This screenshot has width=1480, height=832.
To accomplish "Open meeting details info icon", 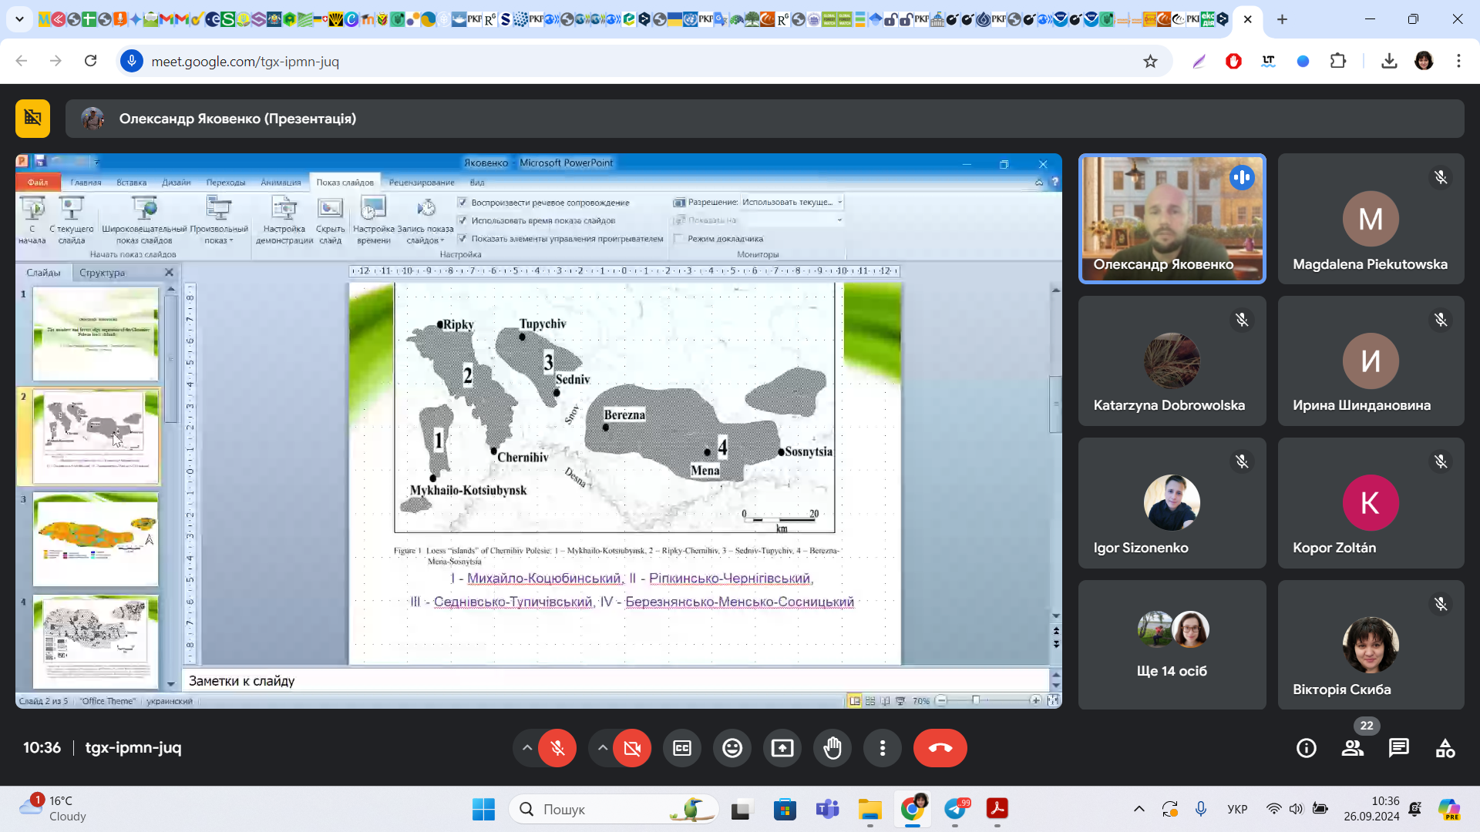I will [x=1306, y=748].
